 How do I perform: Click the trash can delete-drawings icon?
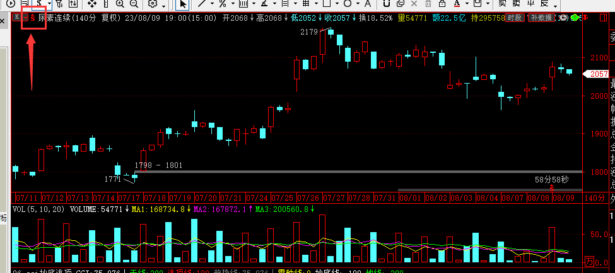coord(426,4)
